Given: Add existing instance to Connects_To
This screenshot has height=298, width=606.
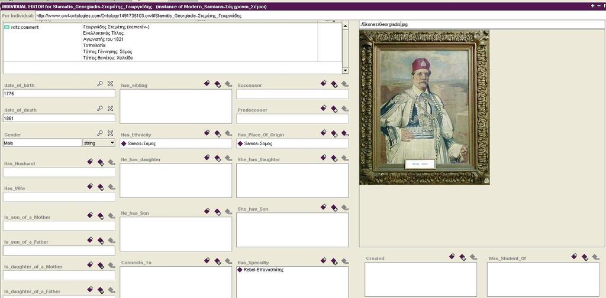Looking at the screenshot, I should click(x=218, y=261).
